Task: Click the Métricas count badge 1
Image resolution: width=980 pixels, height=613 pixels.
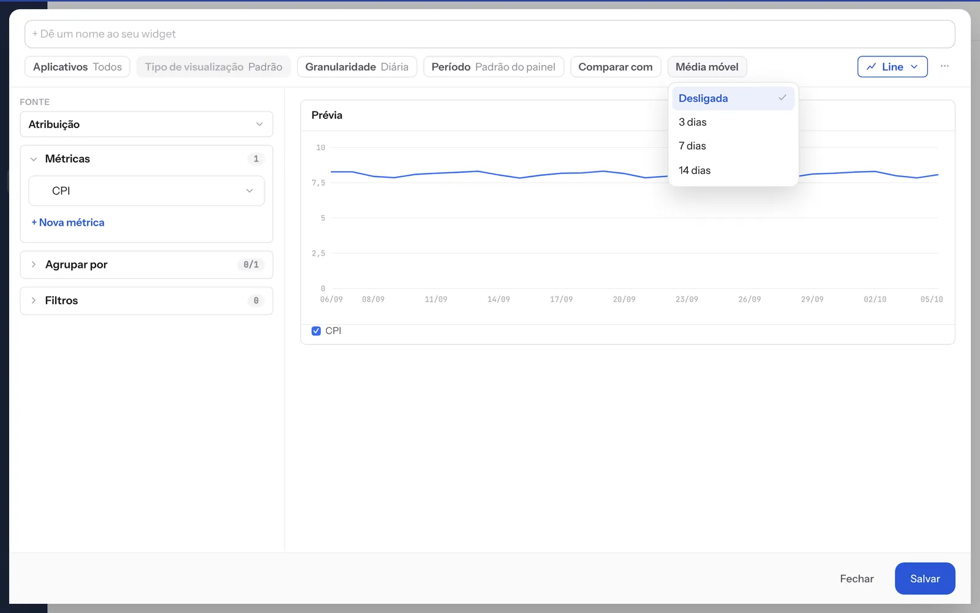Action: (256, 159)
